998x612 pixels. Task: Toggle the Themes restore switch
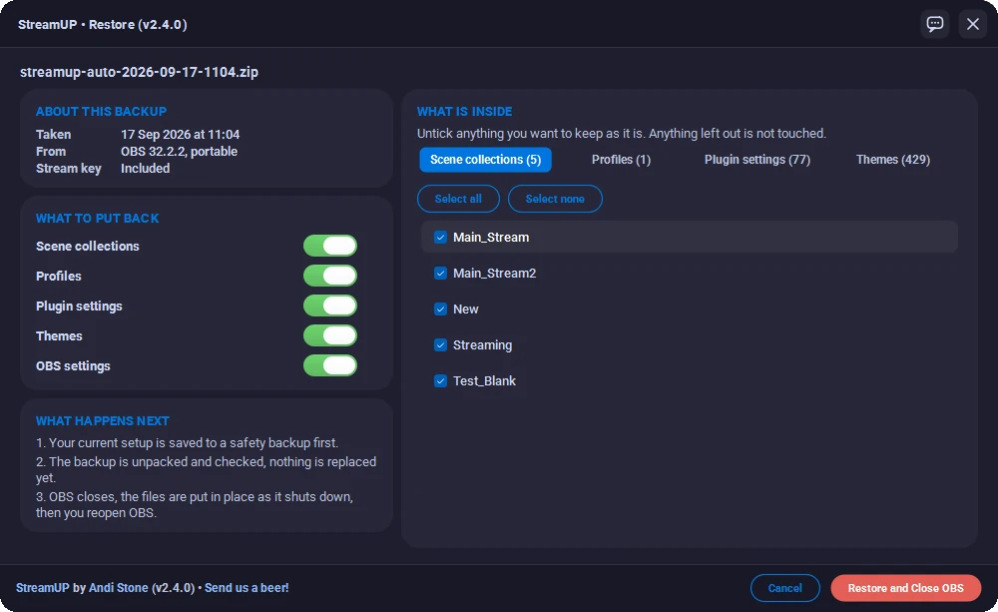(330, 335)
